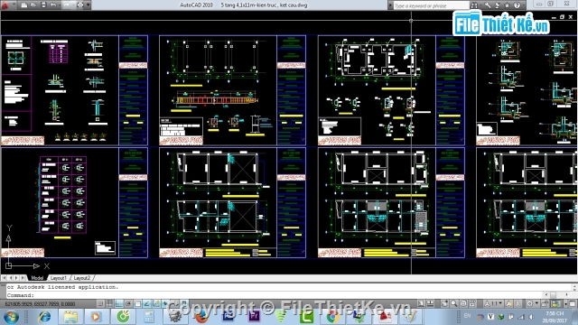Click the Plot printer icon
Screen dimensions: 578x325
point(80,5)
